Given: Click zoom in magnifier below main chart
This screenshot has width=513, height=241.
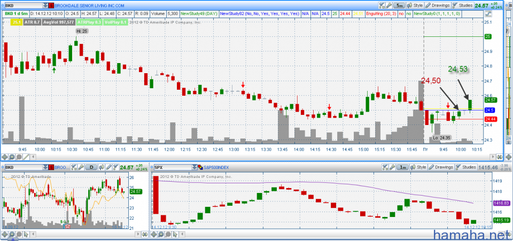Looking at the screenshot, I should tap(12, 157).
